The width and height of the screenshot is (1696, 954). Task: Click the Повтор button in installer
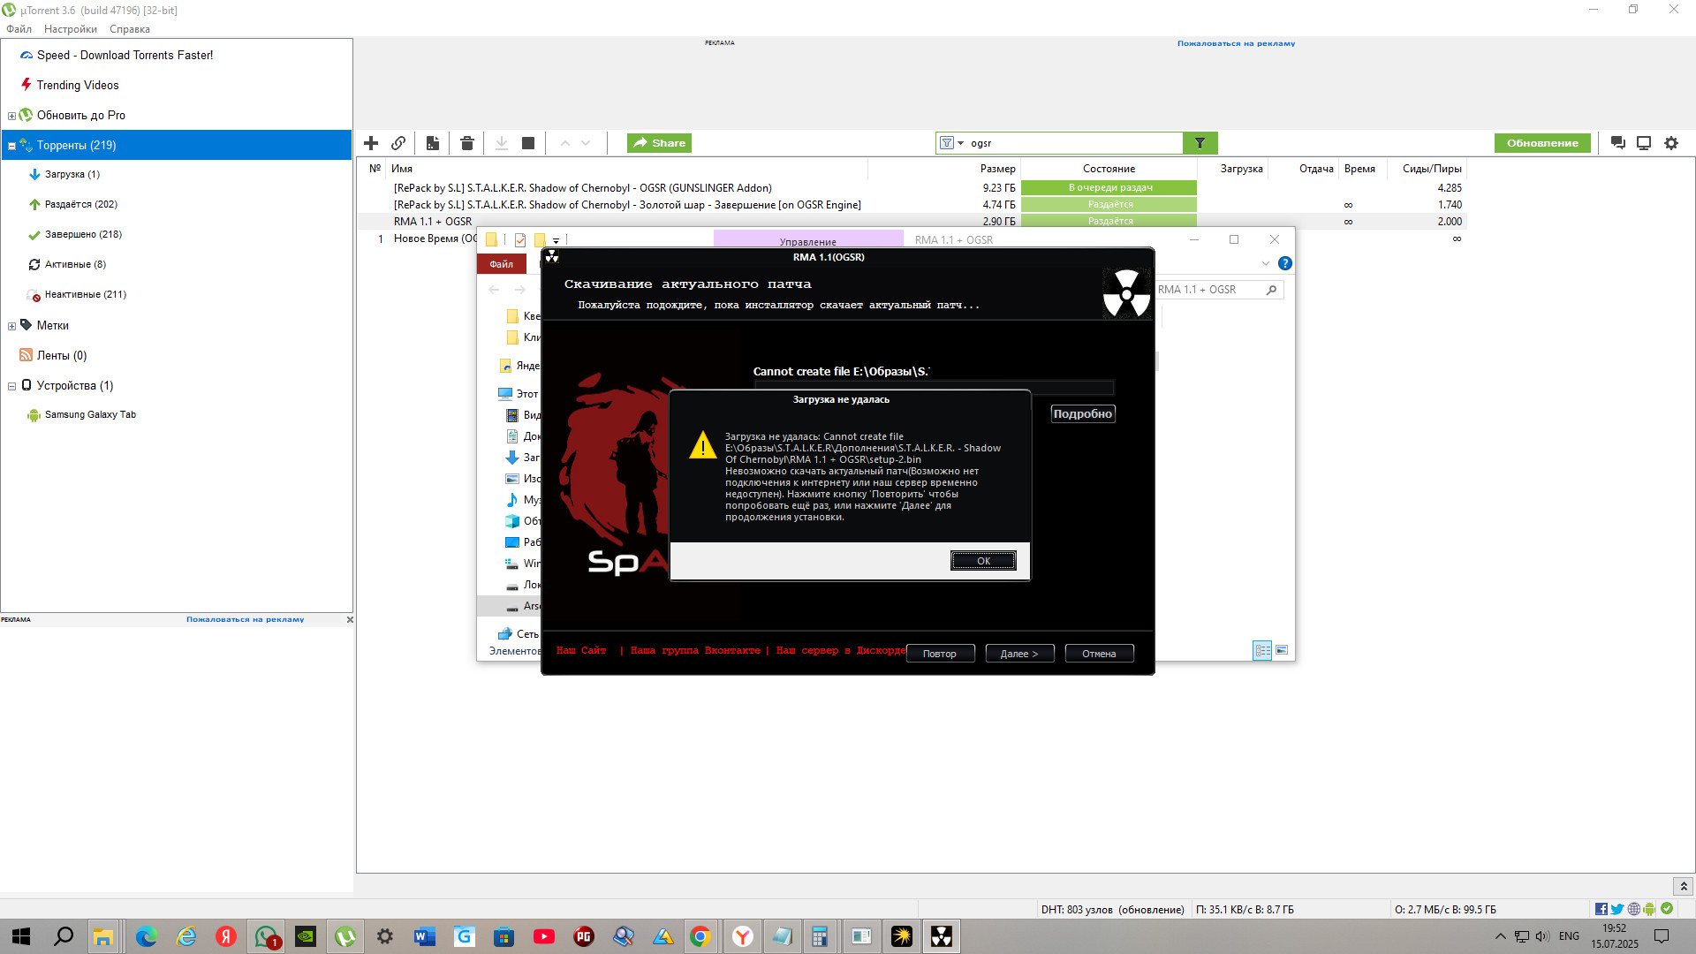coord(940,654)
